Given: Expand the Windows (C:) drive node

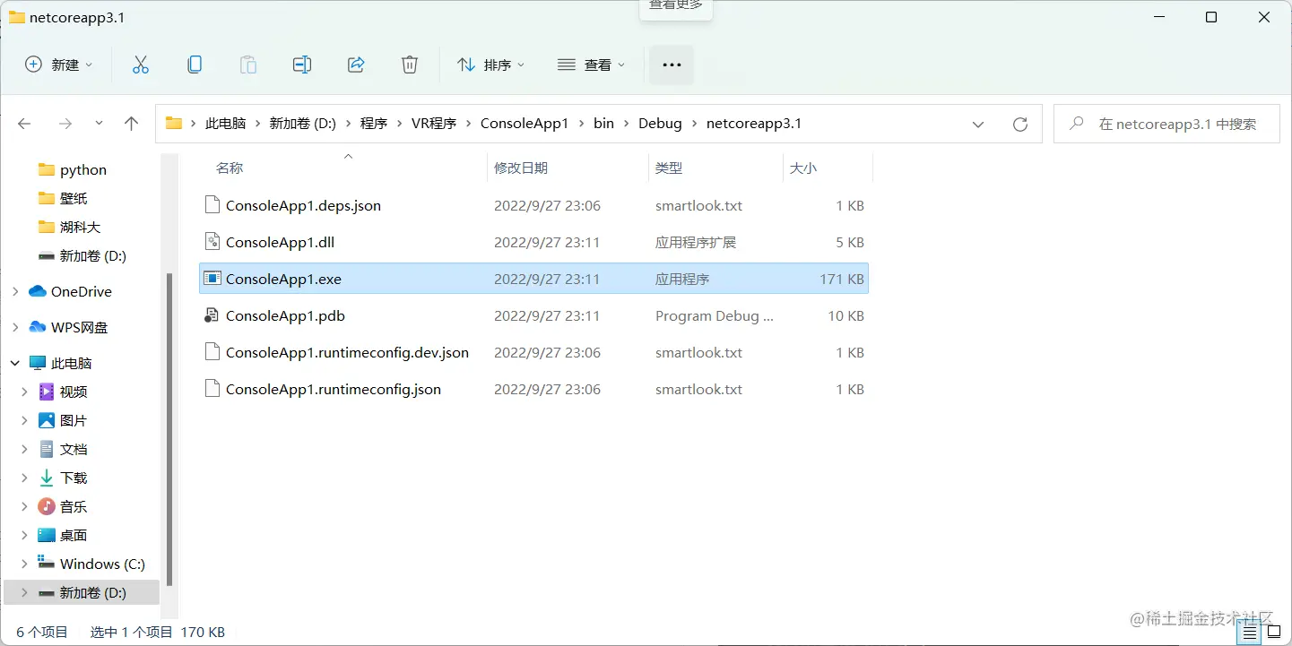Looking at the screenshot, I should click(x=24, y=564).
